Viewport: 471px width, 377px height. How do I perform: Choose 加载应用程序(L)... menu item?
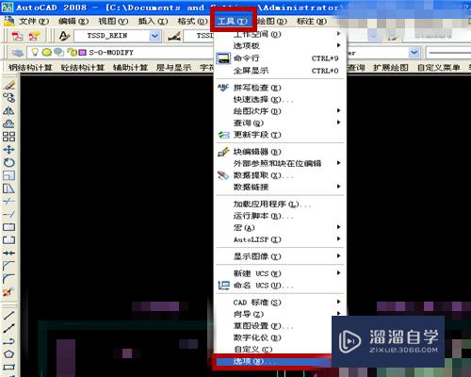[281, 205]
